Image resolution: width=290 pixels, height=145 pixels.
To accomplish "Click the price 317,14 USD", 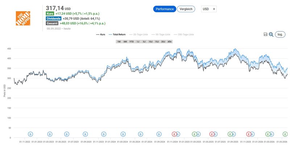I will pyautogui.click(x=58, y=8).
